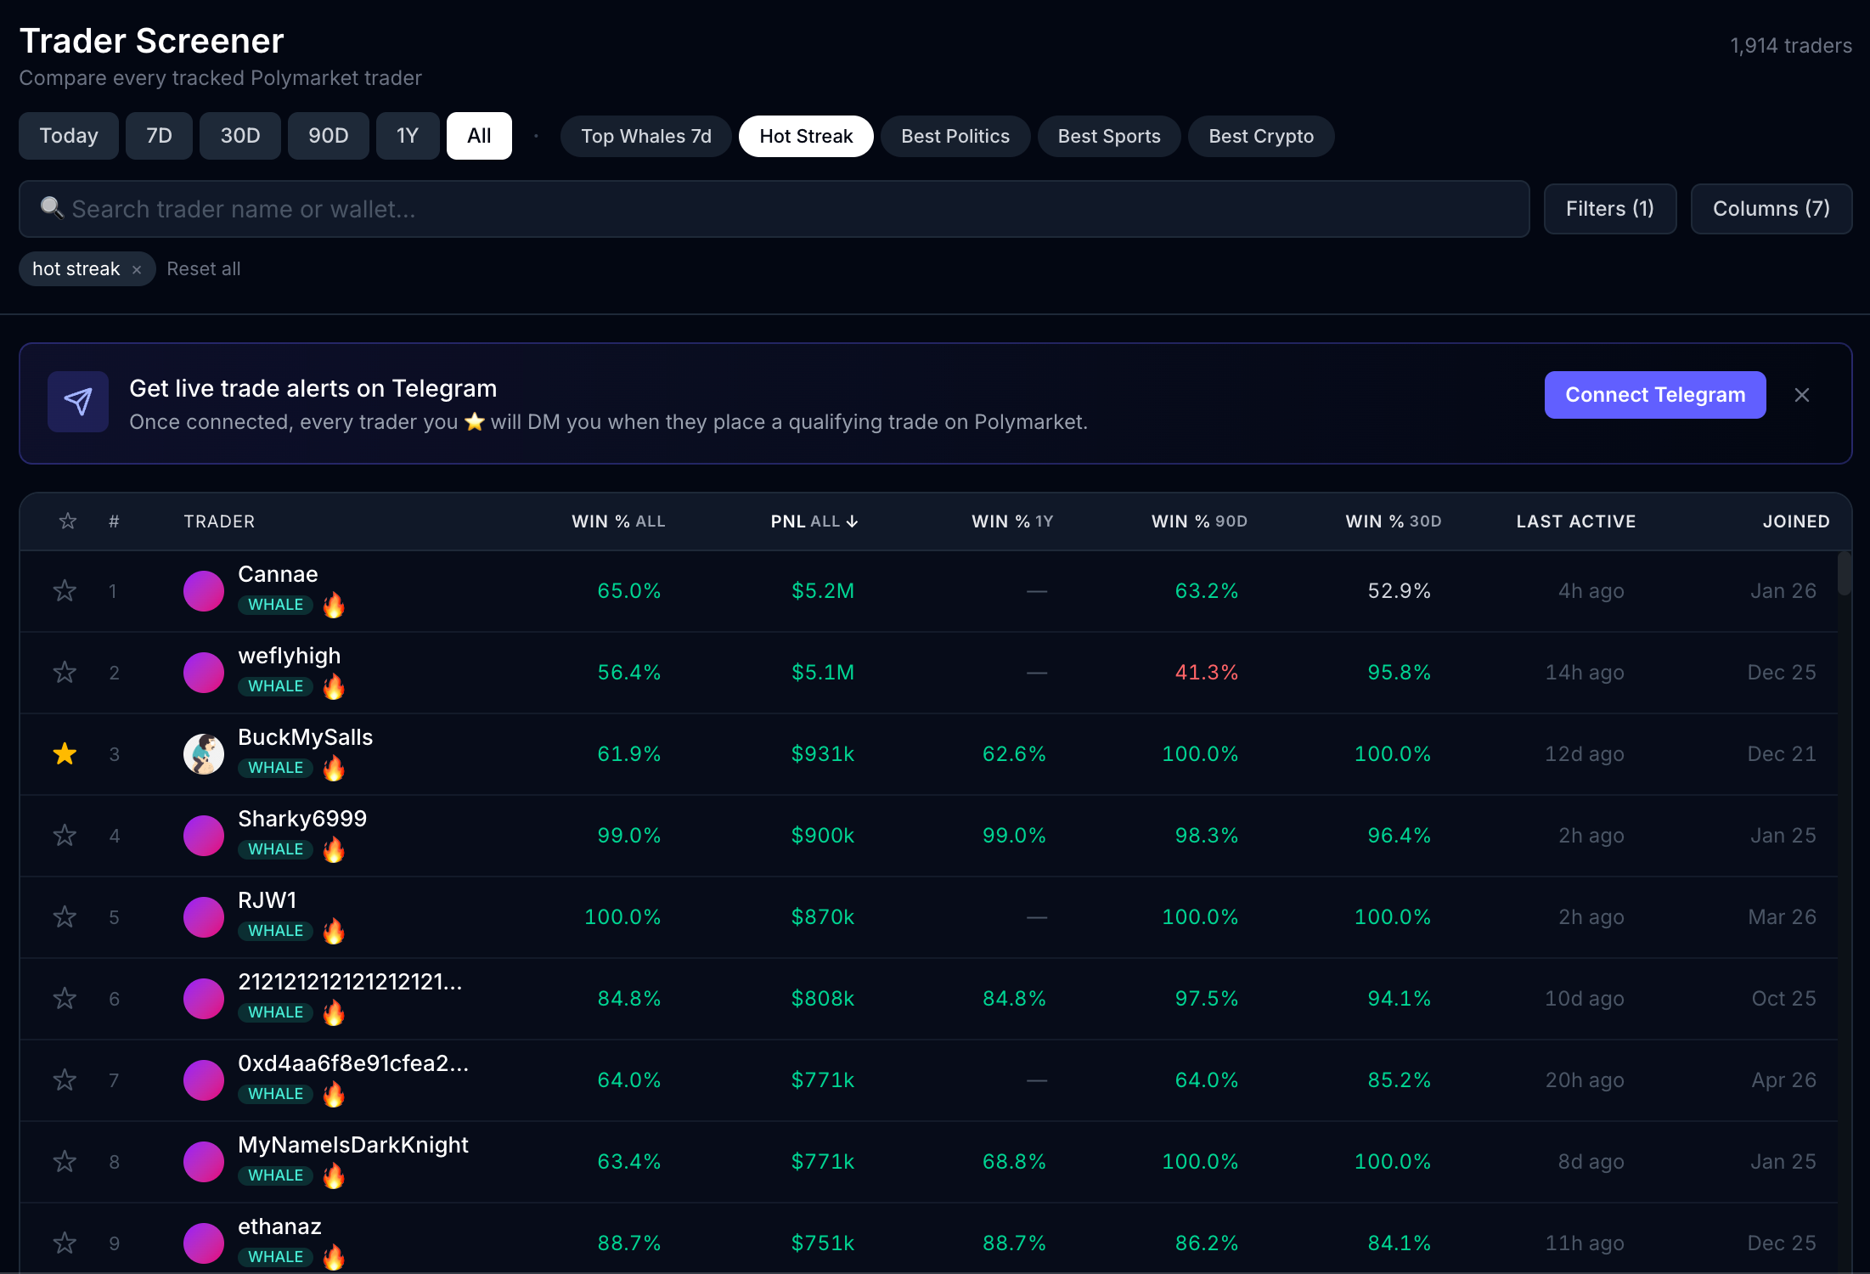This screenshot has width=1870, height=1274.
Task: Dismiss the Telegram alerts banner
Action: pos(1802,395)
